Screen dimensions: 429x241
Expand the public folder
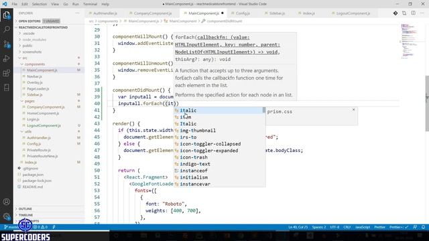[27, 46]
